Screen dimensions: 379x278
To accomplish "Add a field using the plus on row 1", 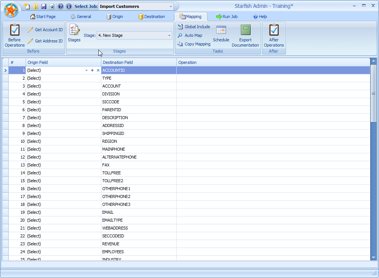I will coord(92,70).
